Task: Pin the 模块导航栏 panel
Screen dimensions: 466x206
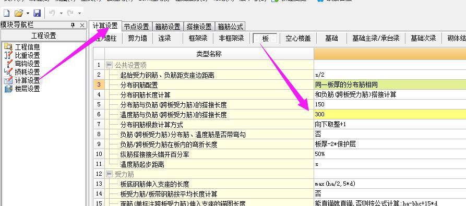Action: click(73, 25)
